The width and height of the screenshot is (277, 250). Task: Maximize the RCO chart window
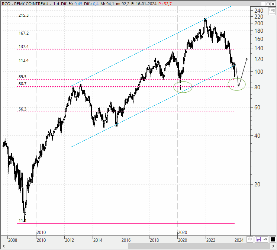coord(268,4)
